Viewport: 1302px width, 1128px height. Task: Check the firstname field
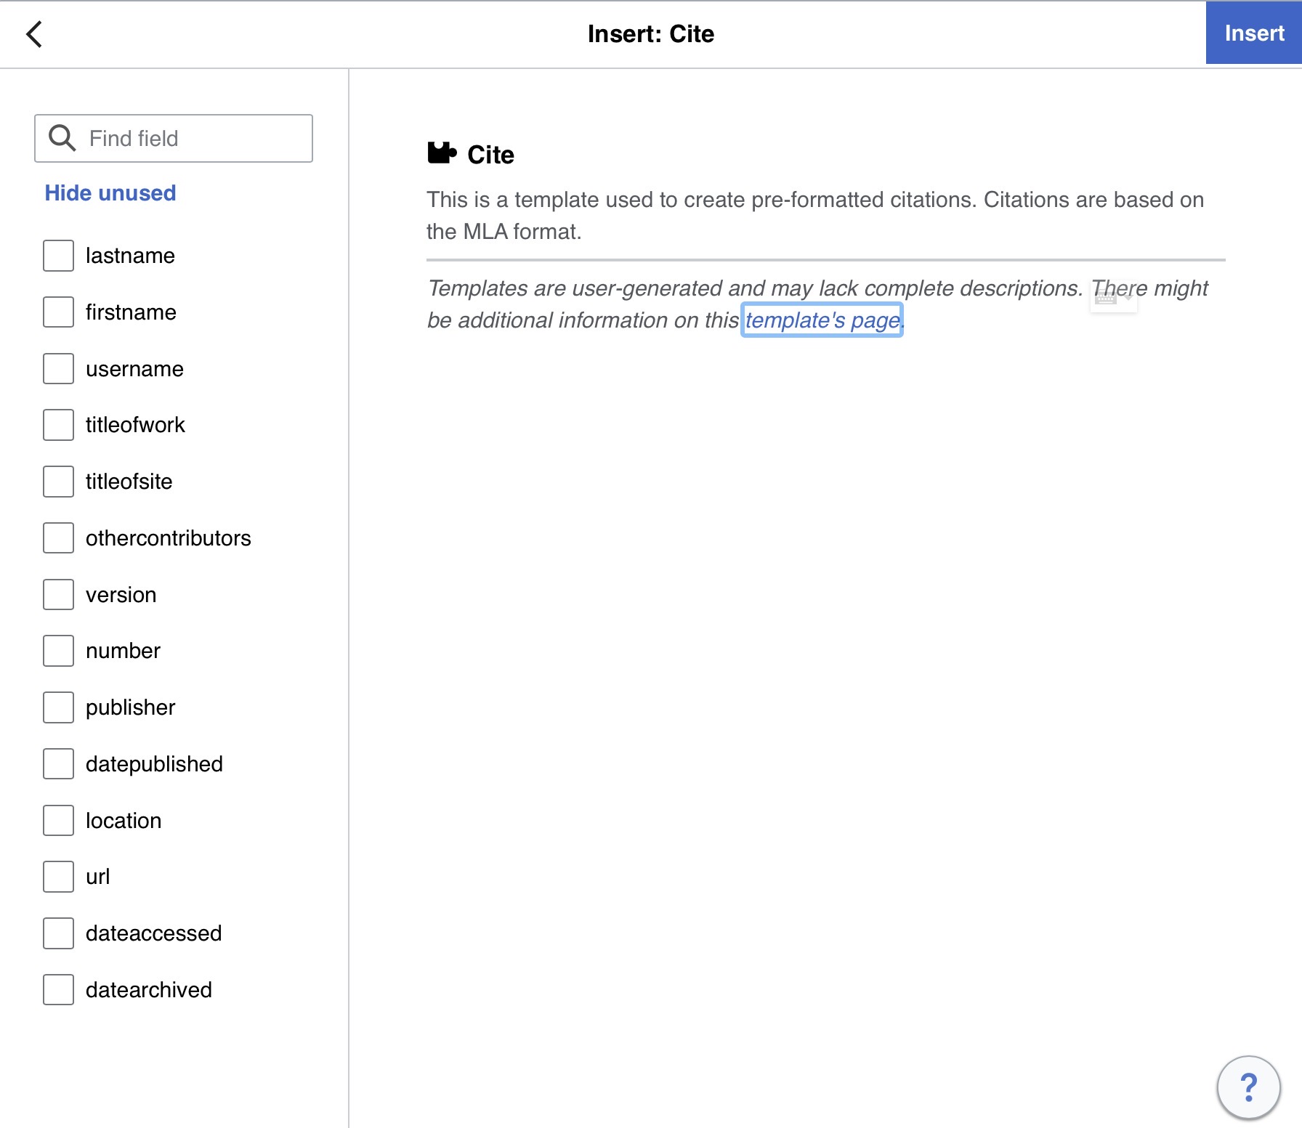58,312
